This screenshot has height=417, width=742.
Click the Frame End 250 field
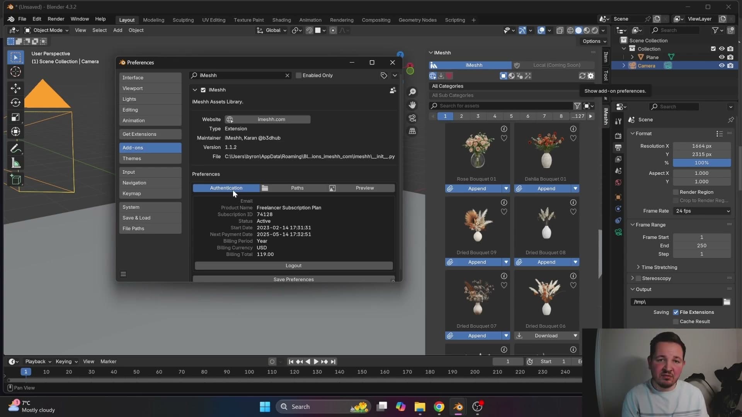[x=702, y=246]
